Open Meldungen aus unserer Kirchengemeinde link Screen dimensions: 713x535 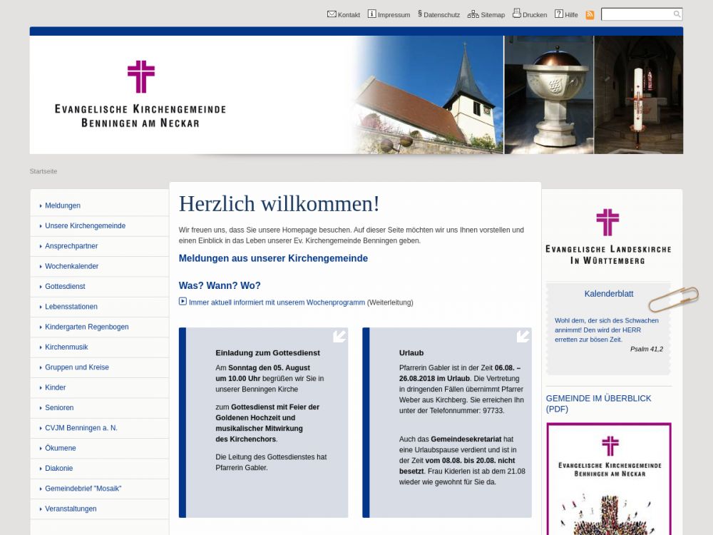coord(273,258)
